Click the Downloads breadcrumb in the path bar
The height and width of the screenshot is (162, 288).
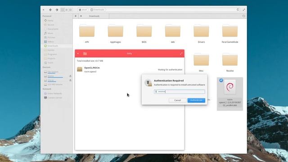(x=97, y=10)
